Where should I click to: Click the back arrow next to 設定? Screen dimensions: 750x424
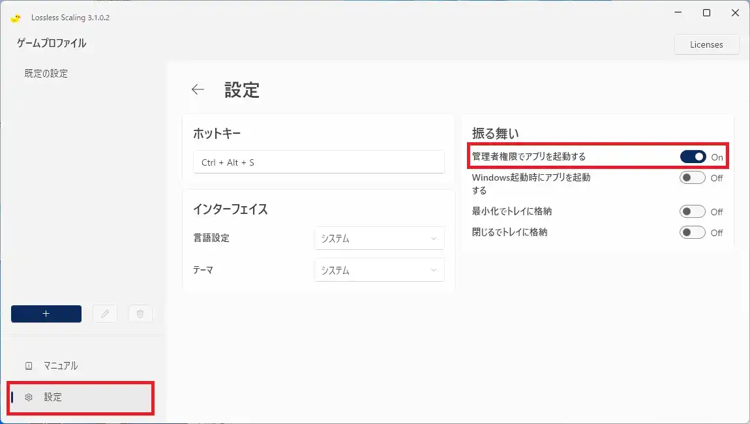coord(198,90)
